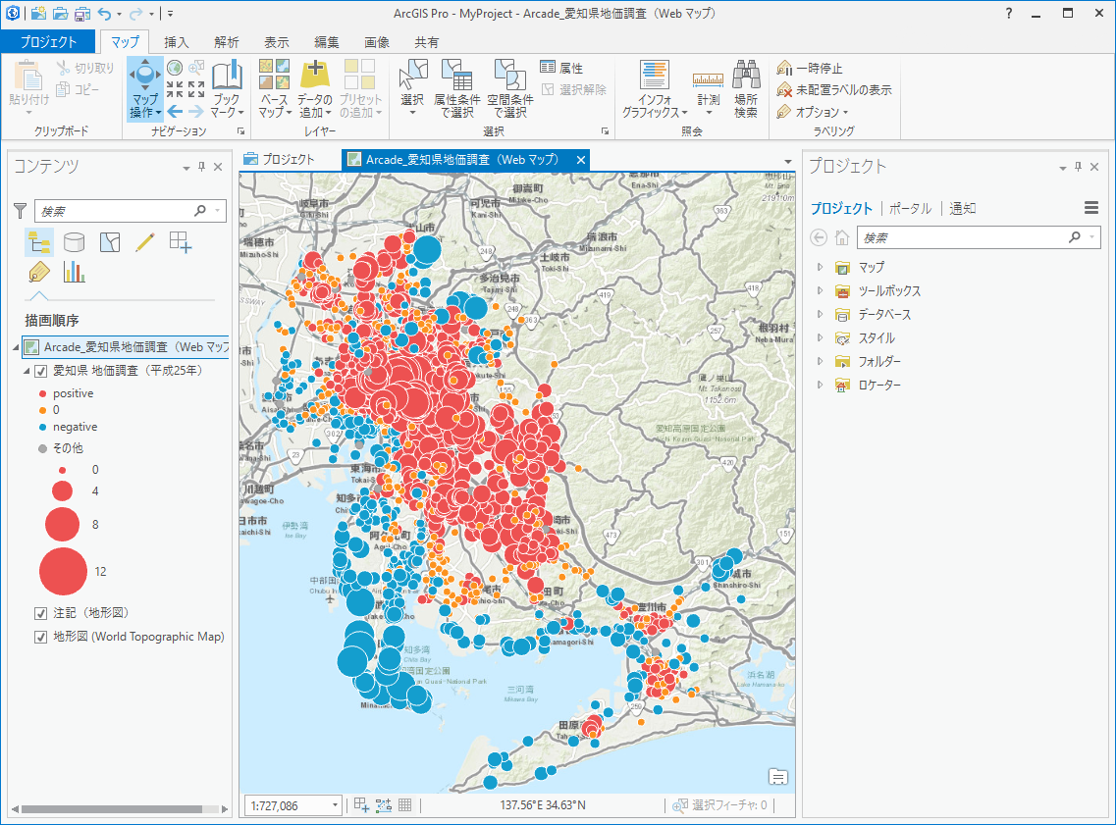Open the Bookmarks tool in ribbon

coord(227,89)
